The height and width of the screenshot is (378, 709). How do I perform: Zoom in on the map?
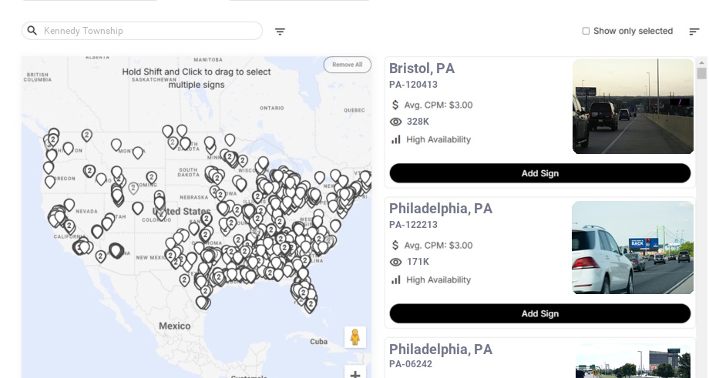click(x=355, y=374)
